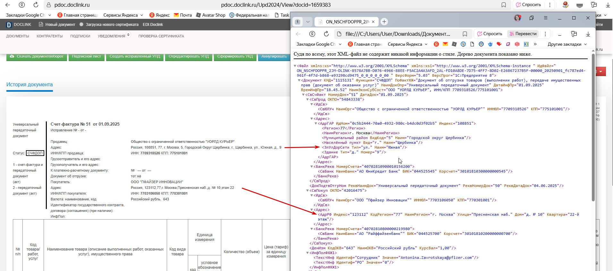The width and height of the screenshot is (613, 271).
Task: Expand Сервисы Яндекса bookmarks in front window
Action: pos(407,44)
